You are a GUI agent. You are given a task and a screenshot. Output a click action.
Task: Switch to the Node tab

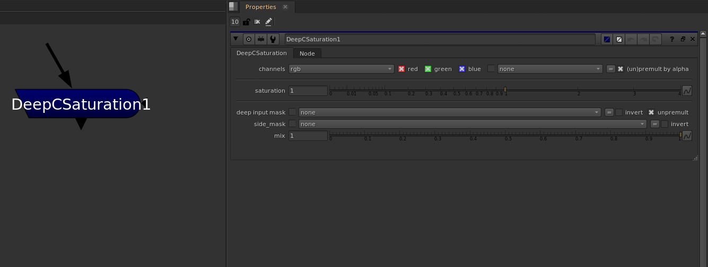[307, 54]
